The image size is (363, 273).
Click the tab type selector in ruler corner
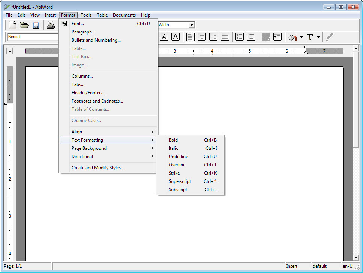9,51
